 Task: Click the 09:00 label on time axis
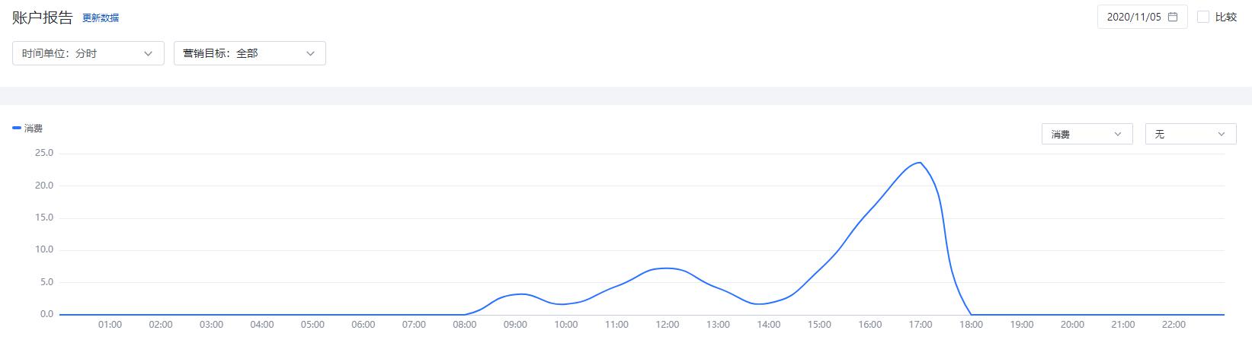coord(515,325)
